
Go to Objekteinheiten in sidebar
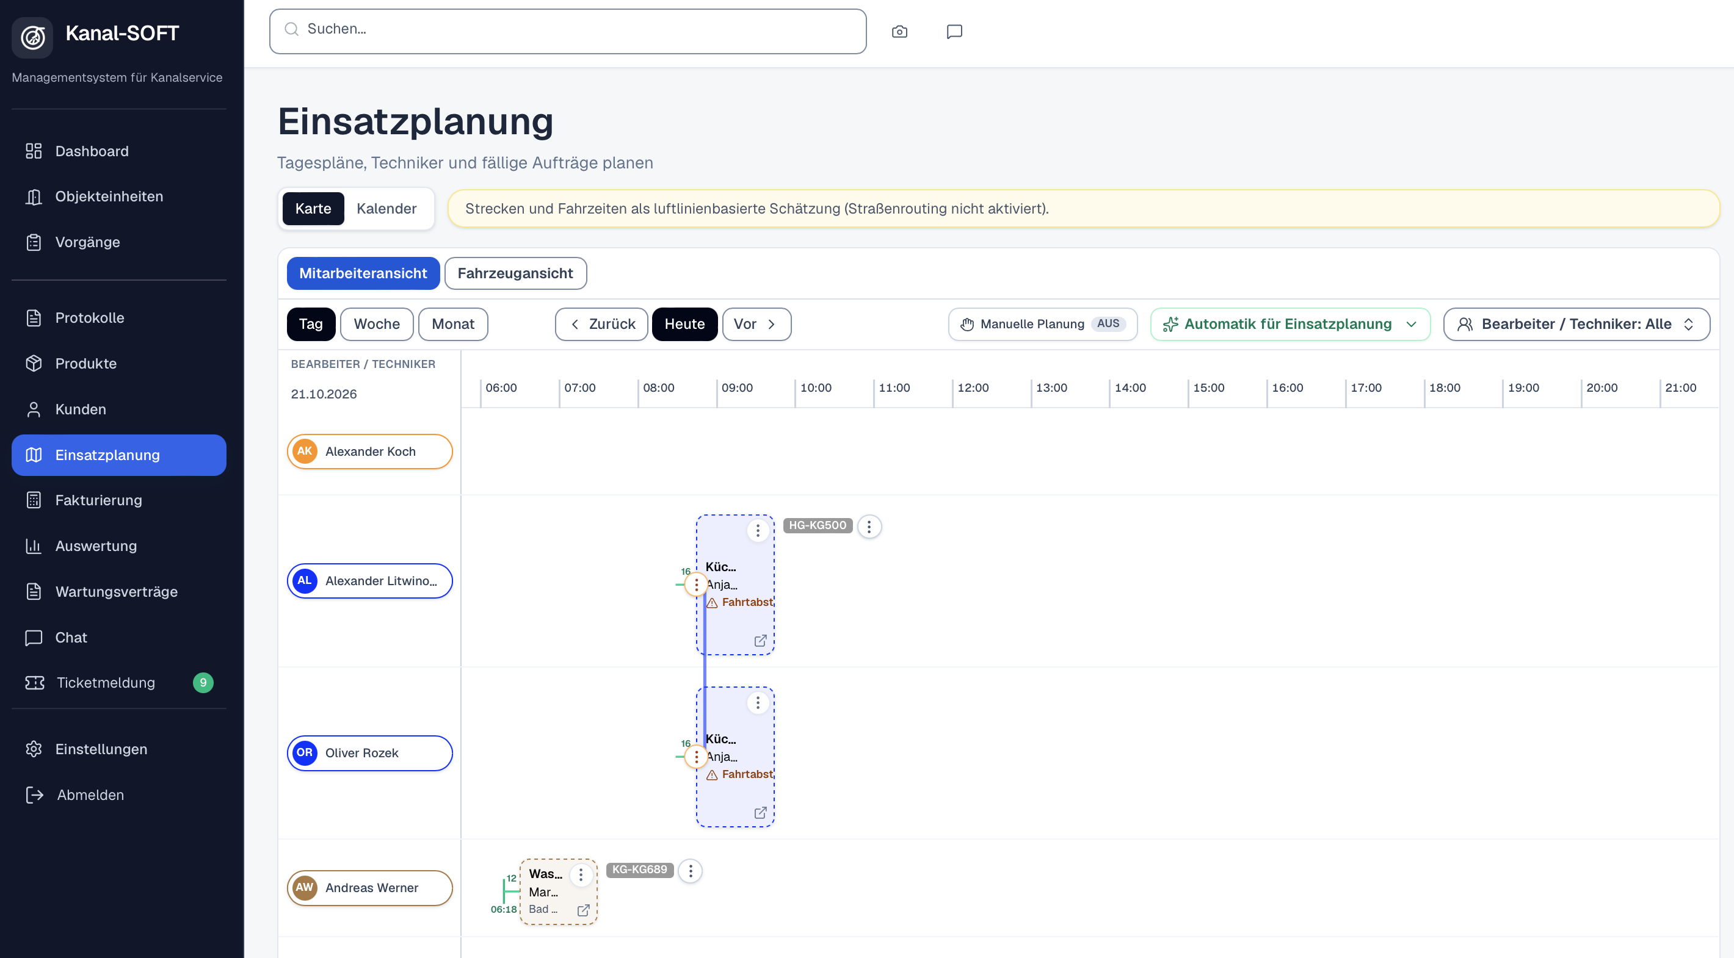[x=119, y=196]
